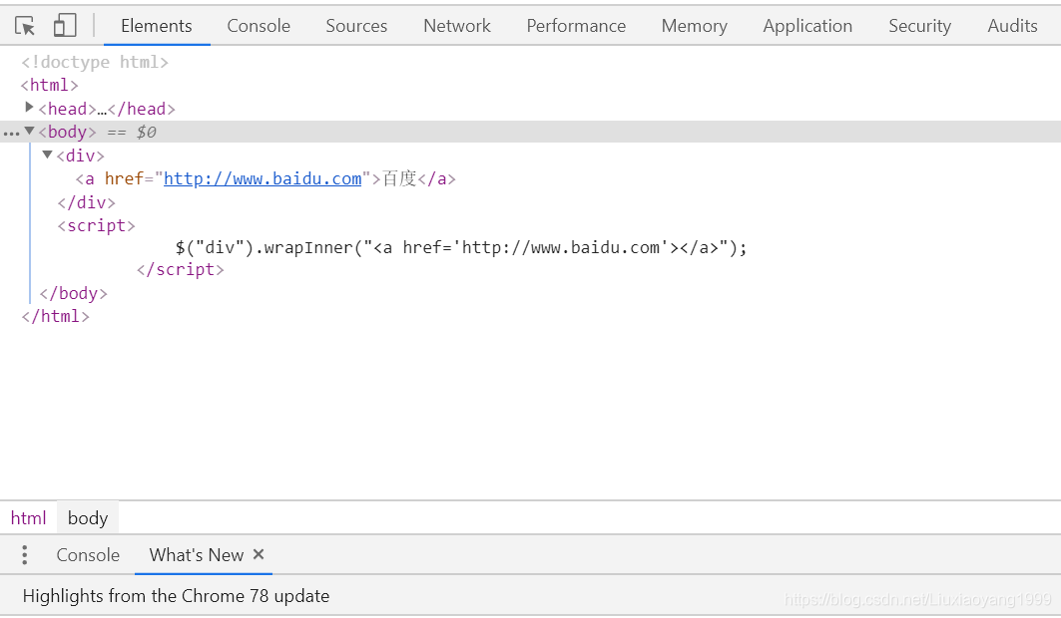Select the closing div tag
This screenshot has width=1061, height=618.
pyautogui.click(x=87, y=202)
